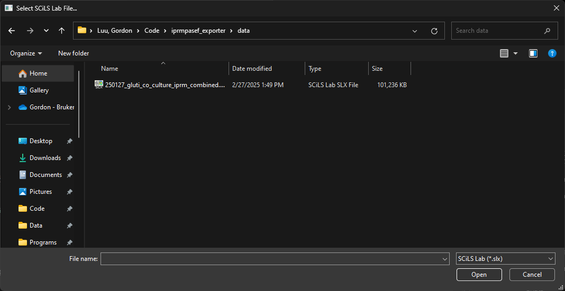The image size is (565, 291).
Task: Close the Select SCiLS Lab File dialog
Action: [x=557, y=8]
